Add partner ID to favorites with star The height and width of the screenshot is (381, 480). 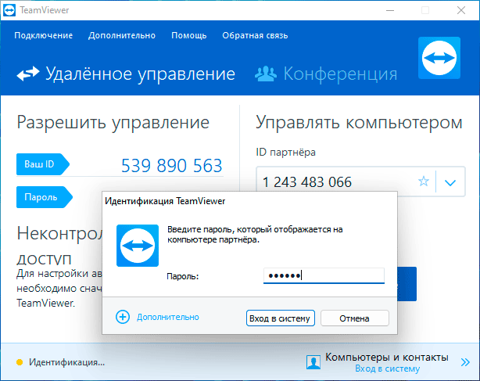click(x=424, y=182)
